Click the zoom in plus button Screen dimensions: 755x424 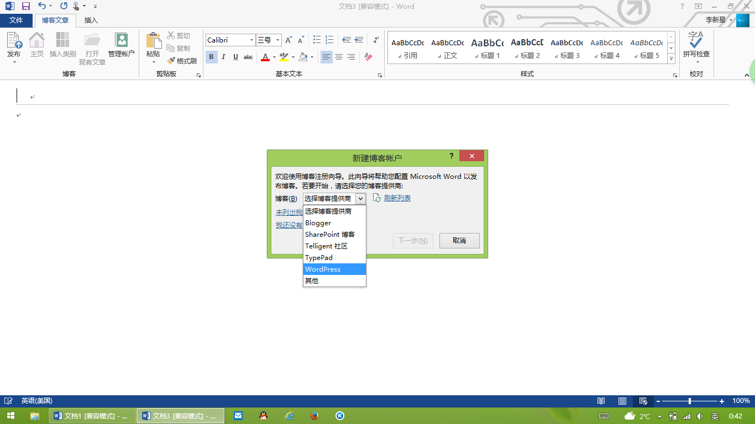[x=722, y=401]
